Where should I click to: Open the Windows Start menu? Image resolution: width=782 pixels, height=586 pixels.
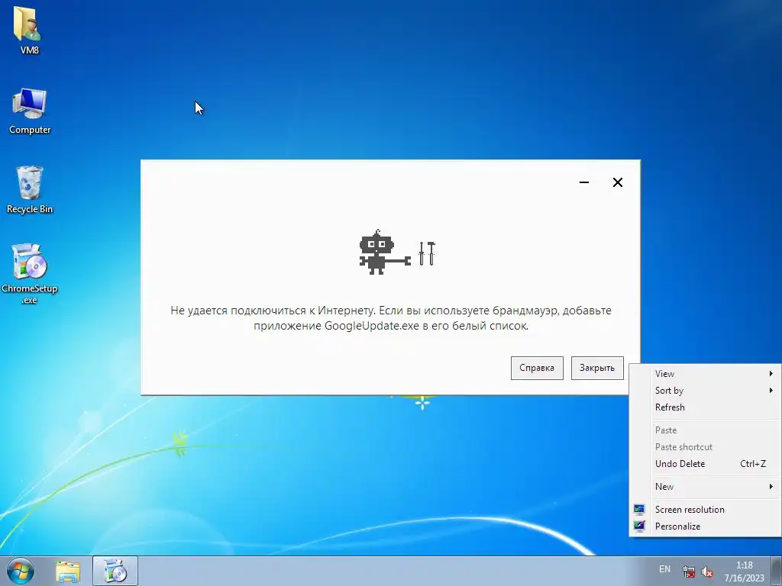tap(21, 571)
